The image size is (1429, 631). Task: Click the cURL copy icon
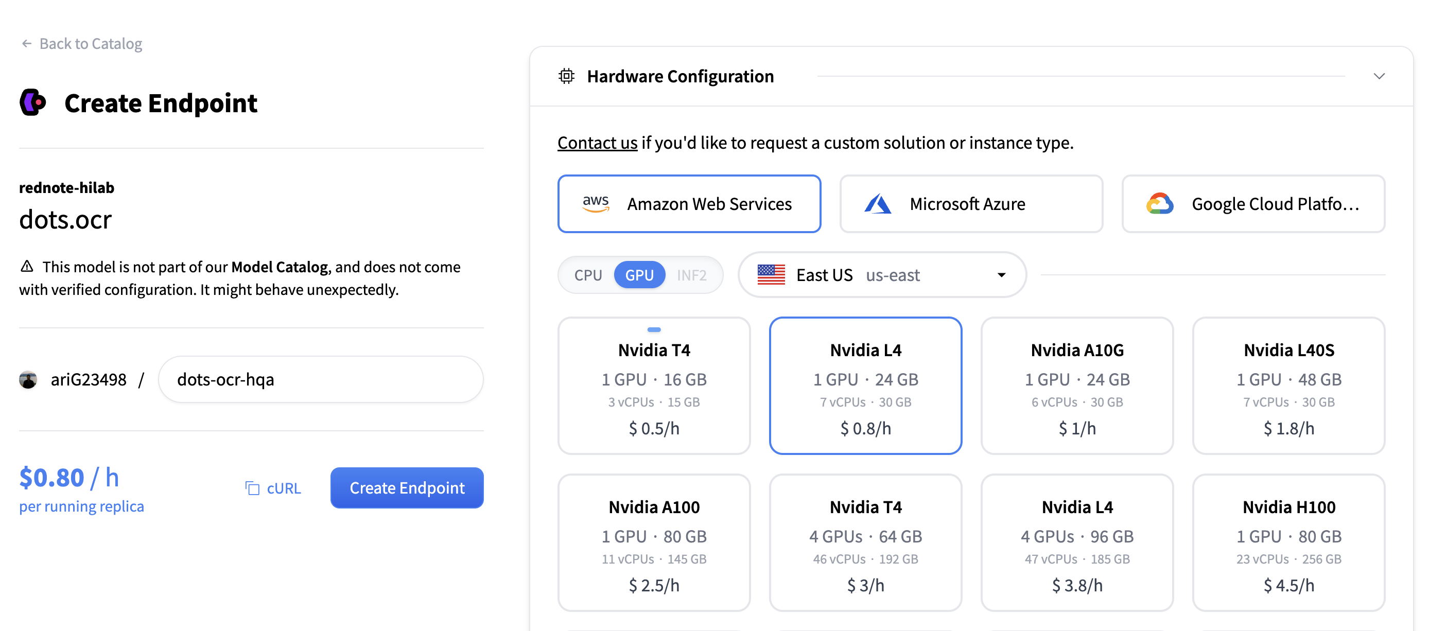coord(252,488)
